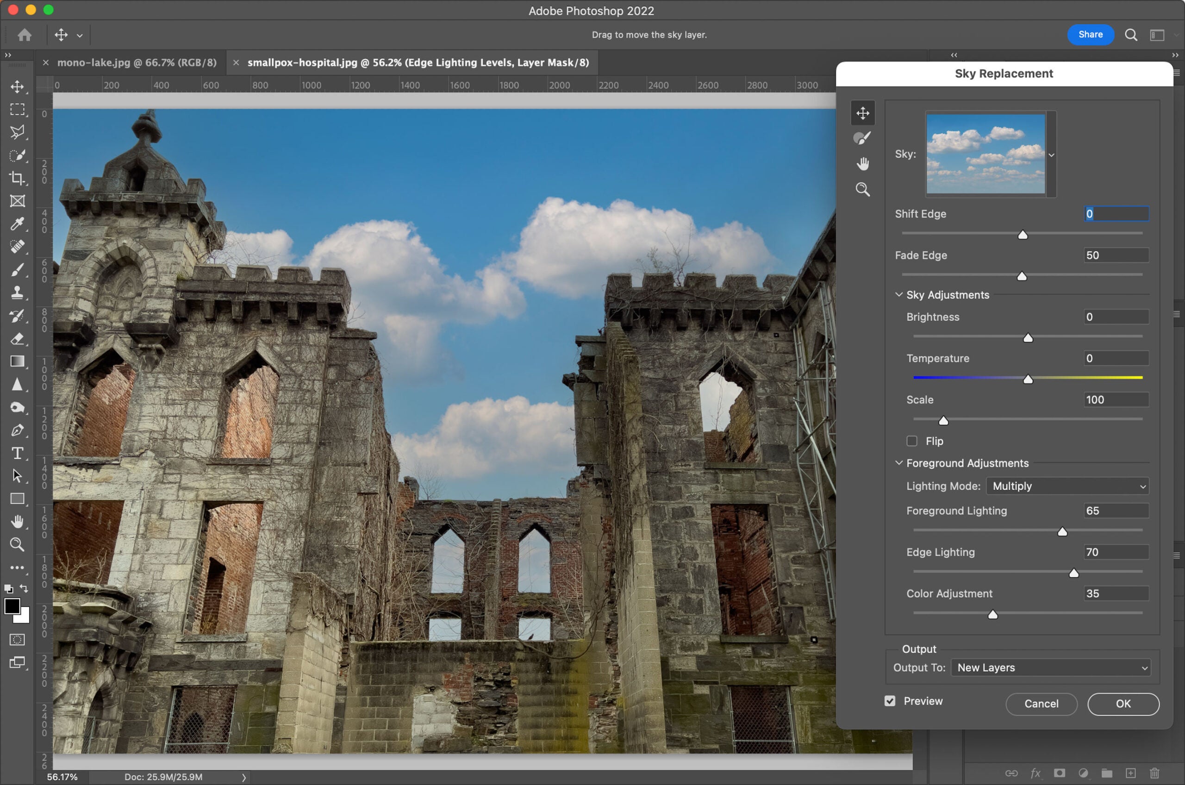Click the Hand tool in Sky Replacement dialog

click(862, 164)
